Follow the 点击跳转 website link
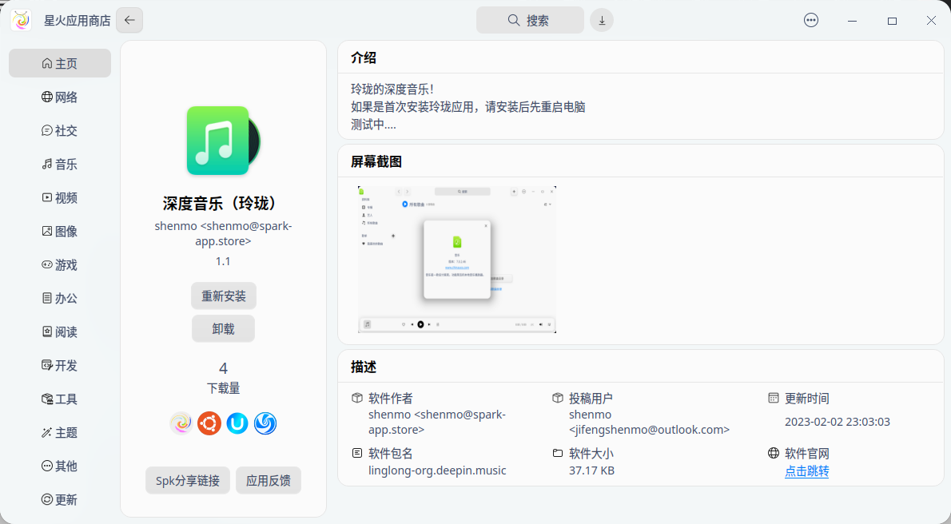The image size is (951, 524). pos(806,471)
